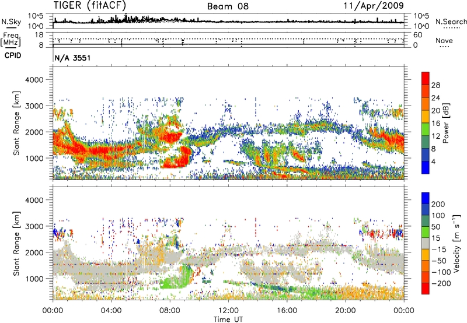Screen dimensions: 467x323
Task: Click the TIGER (fitACF) plot title
Action: 90,5
